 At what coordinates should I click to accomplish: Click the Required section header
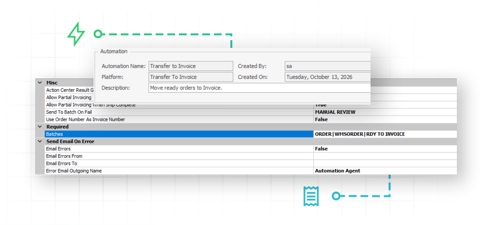[58, 127]
